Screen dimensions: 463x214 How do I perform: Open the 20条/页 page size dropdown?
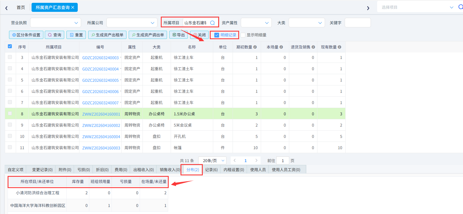tap(212, 160)
